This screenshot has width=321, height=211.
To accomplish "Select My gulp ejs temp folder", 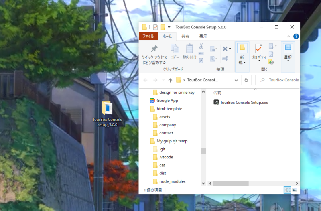I will click(169, 141).
